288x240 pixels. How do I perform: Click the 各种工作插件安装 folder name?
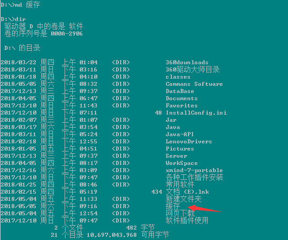(194, 177)
